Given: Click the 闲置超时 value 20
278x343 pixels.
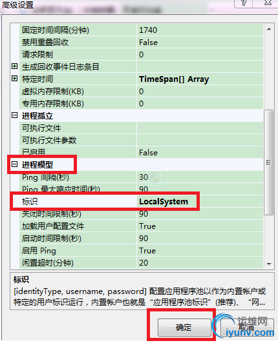Looking at the screenshot, I should (x=200, y=262).
